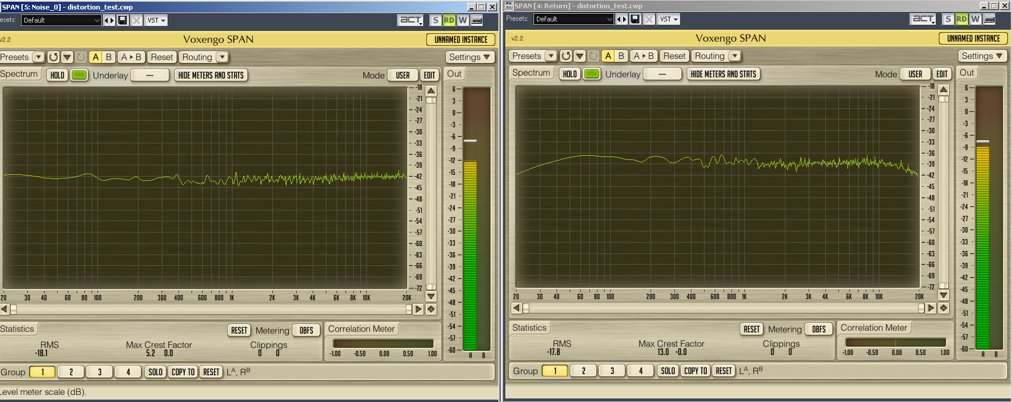This screenshot has height=402, width=1012.
Task: Click the output level meter in Return window
Action: point(989,218)
